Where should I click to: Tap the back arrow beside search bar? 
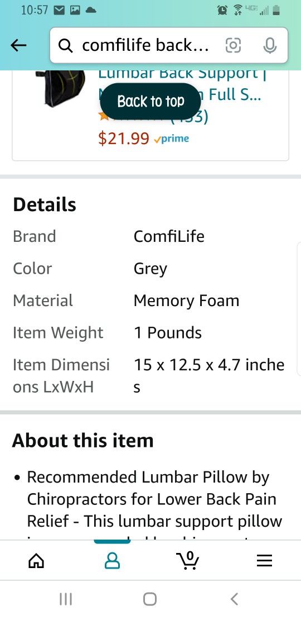click(x=18, y=45)
